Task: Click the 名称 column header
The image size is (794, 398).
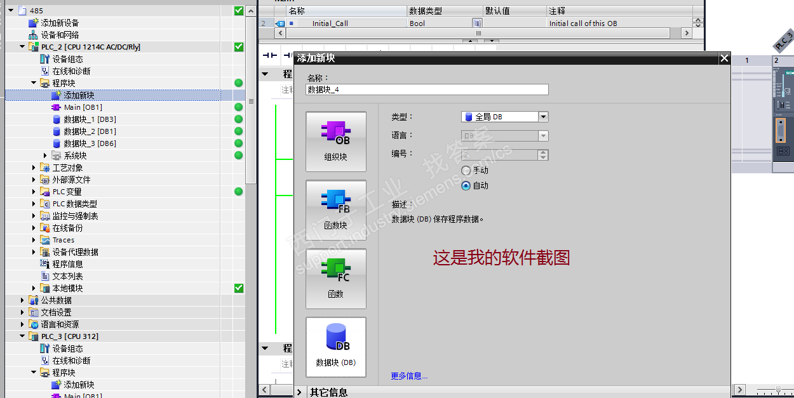Action: 346,11
